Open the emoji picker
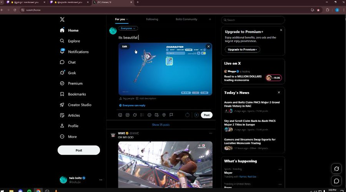 pyautogui.click(x=150, y=115)
